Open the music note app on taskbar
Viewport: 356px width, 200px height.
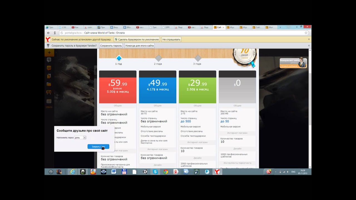196,172
